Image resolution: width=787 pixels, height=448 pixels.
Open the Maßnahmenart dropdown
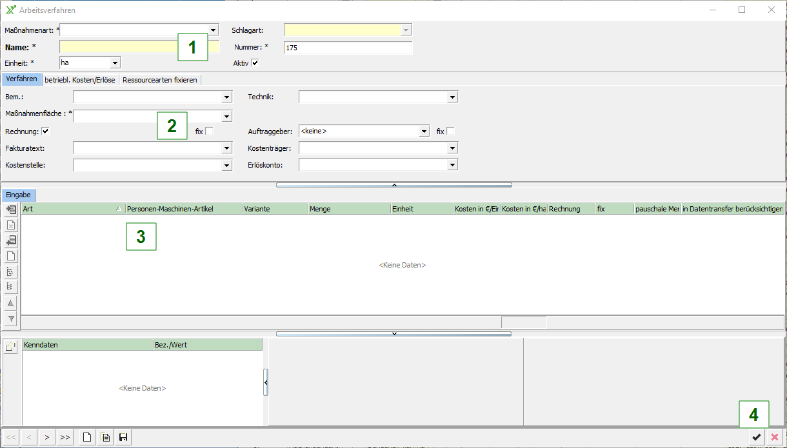tap(213, 30)
